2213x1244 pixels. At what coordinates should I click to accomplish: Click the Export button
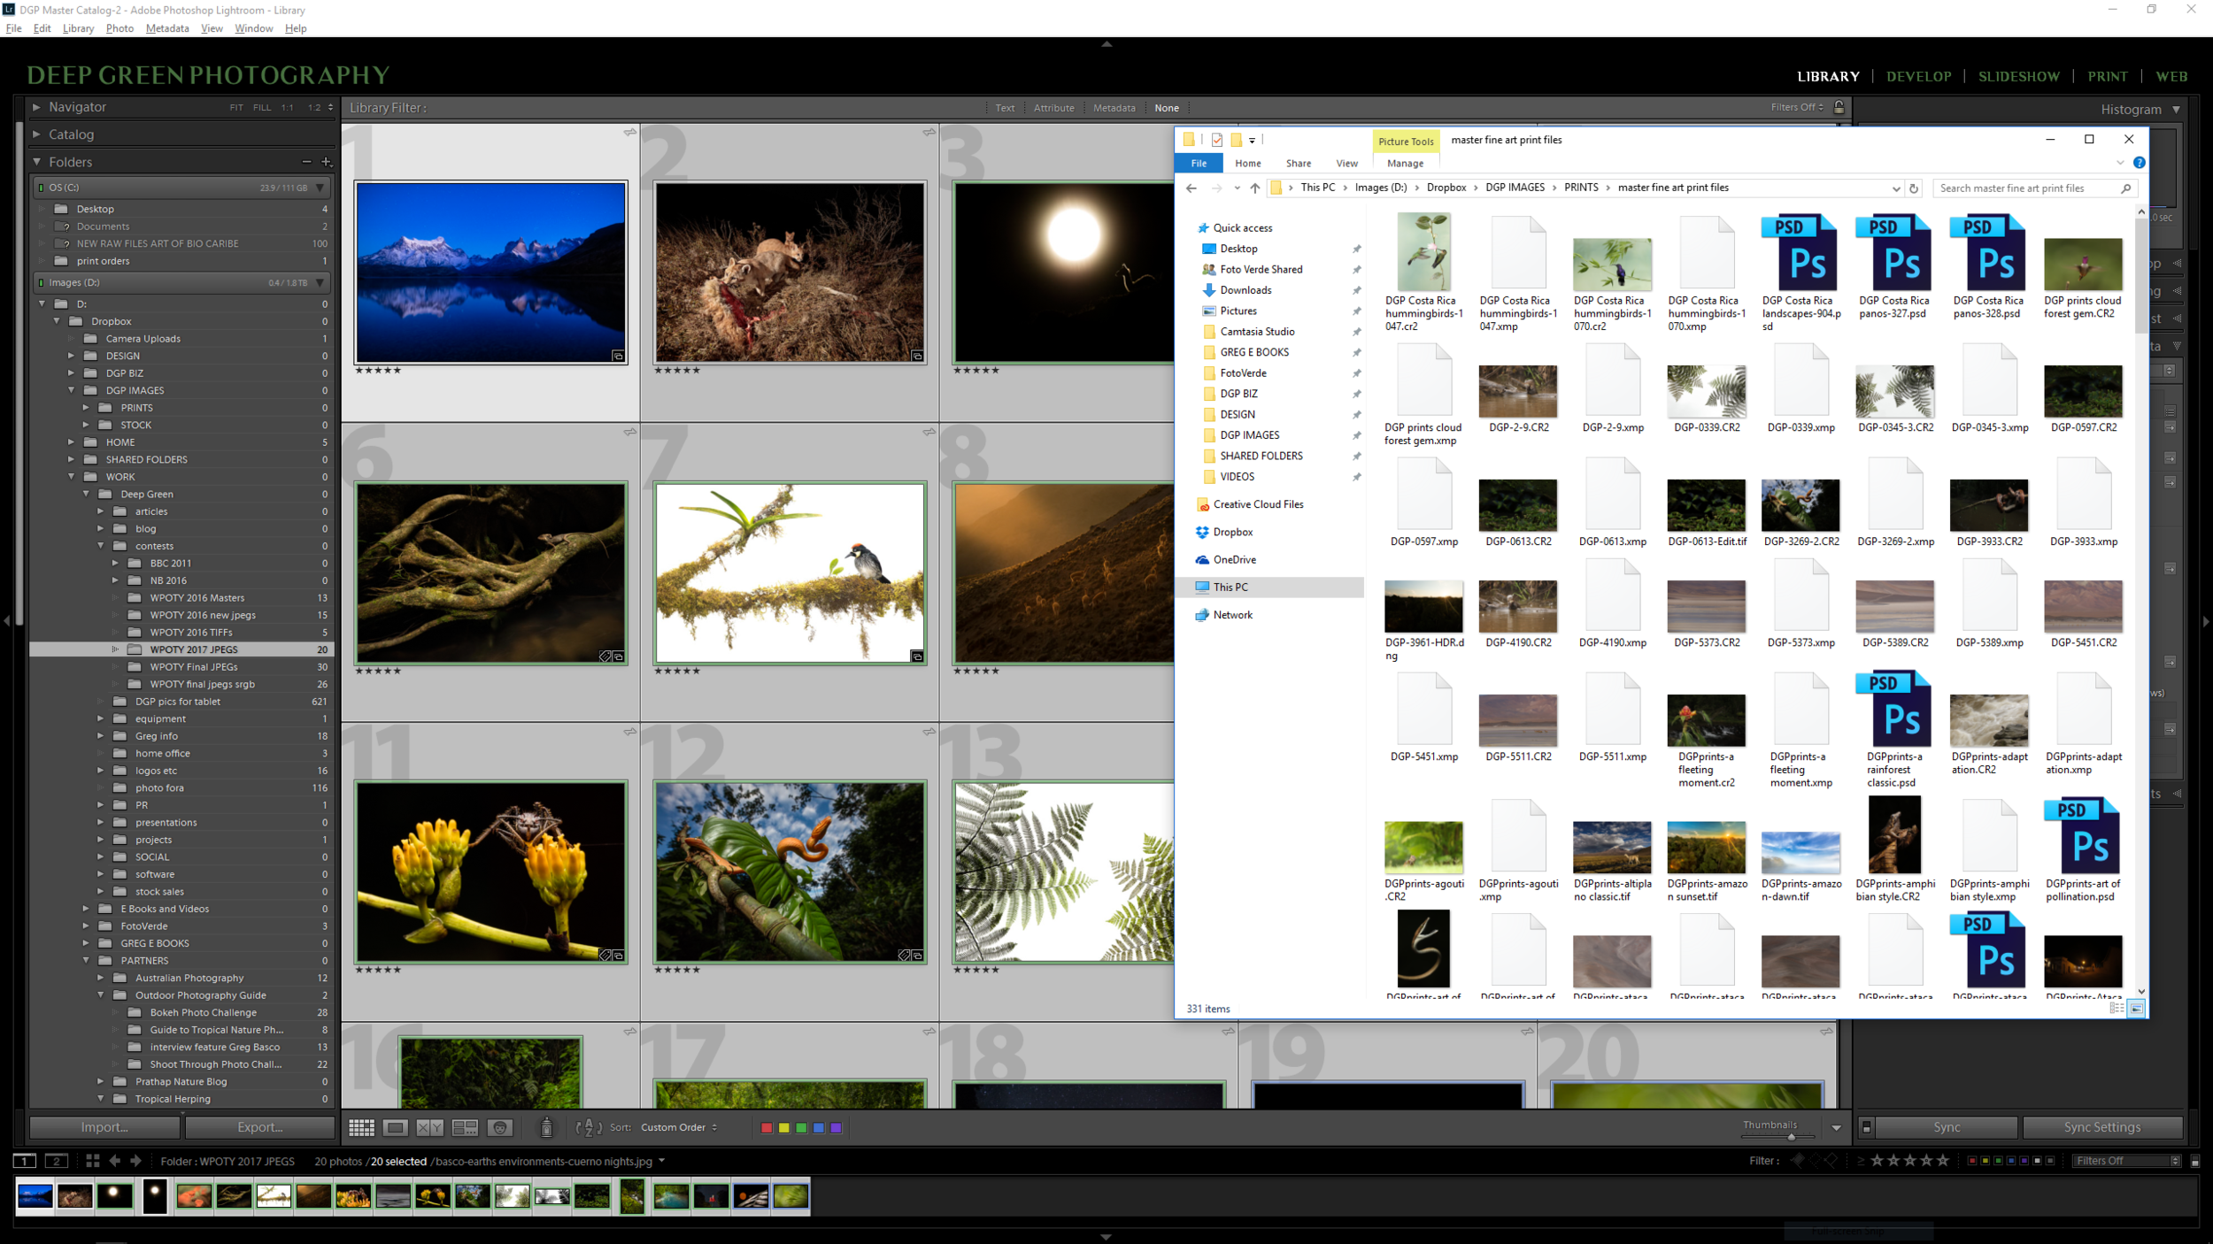259,1127
